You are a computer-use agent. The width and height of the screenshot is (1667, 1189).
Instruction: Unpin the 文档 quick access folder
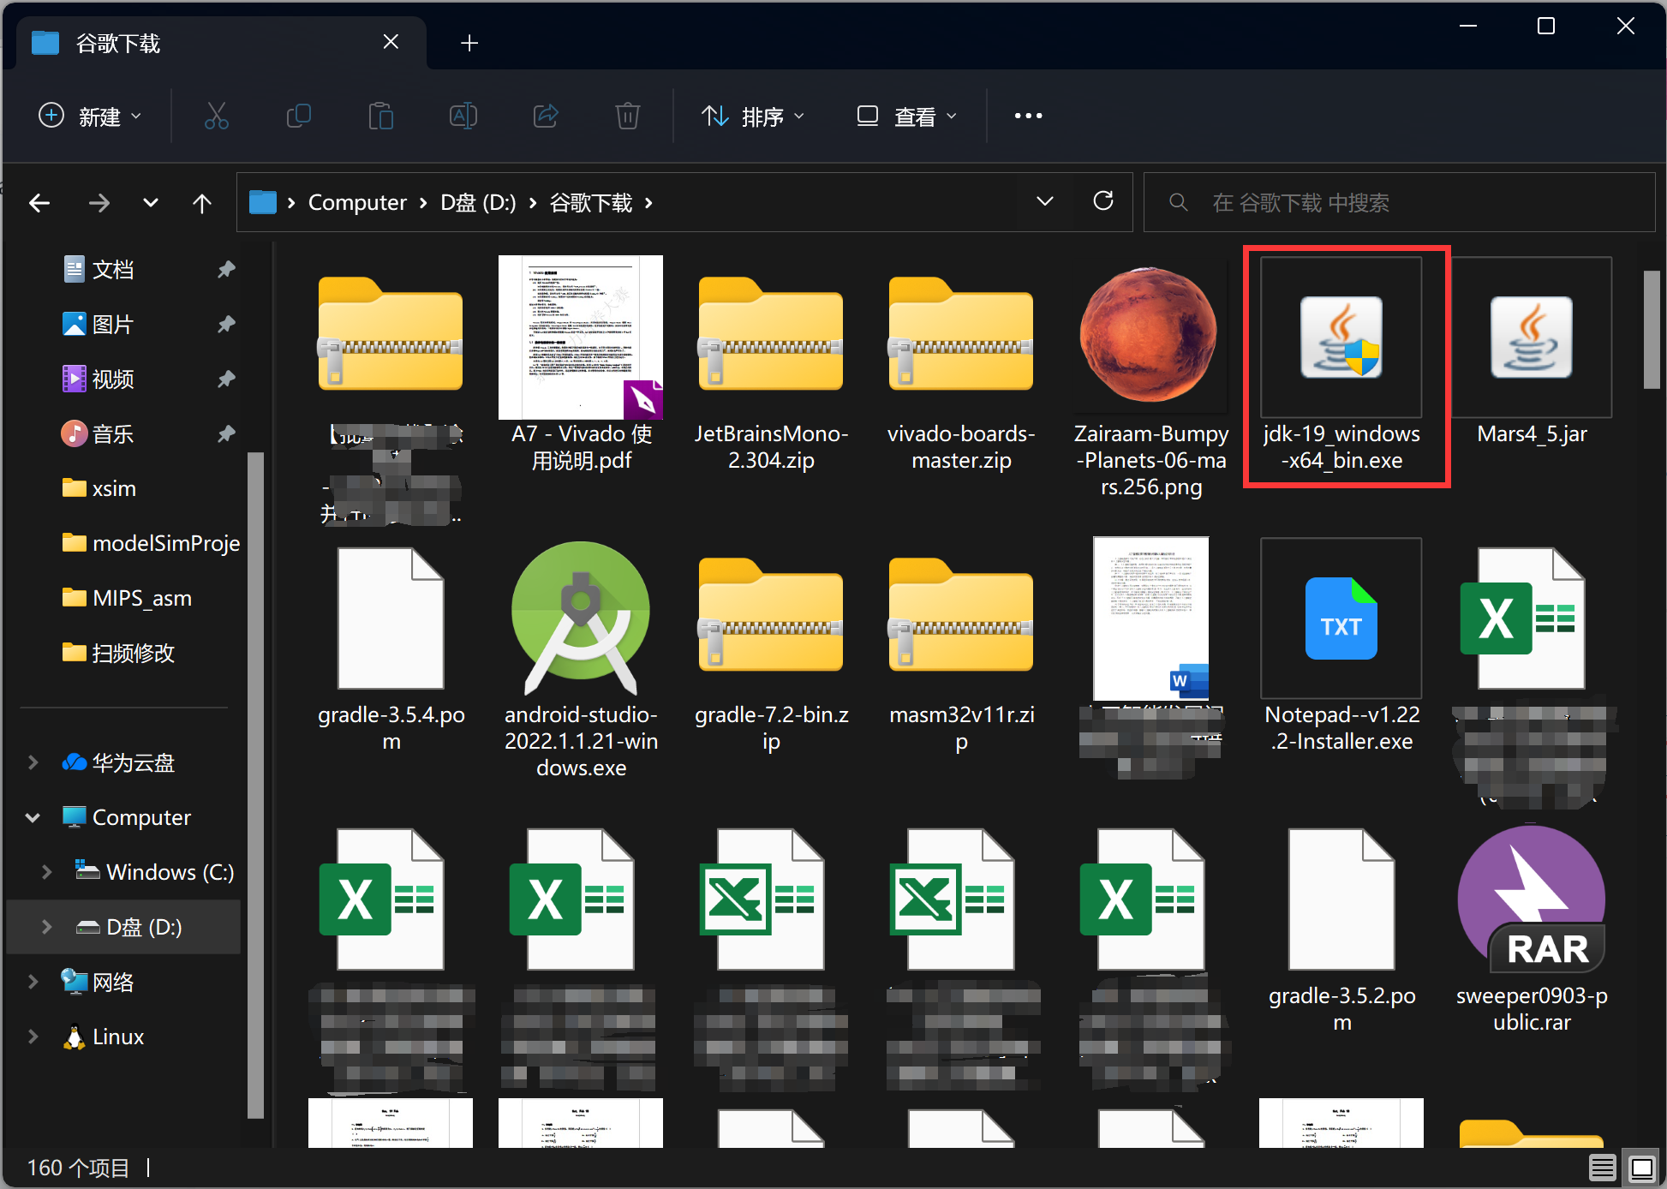click(x=226, y=270)
